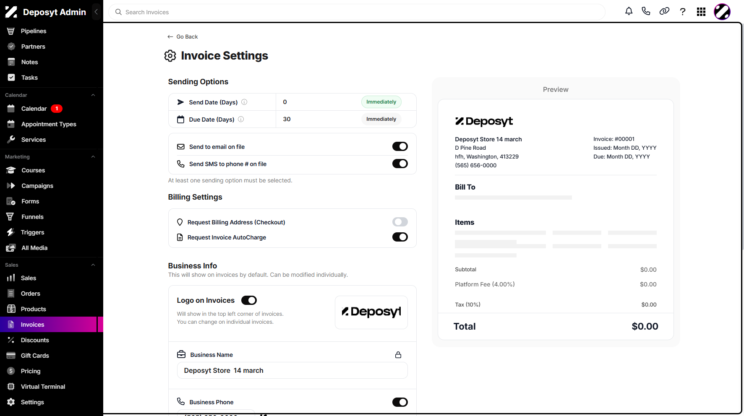
Task: Toggle the Business Phone switch
Action: point(400,402)
